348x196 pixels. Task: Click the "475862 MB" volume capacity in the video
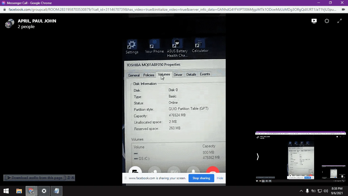coord(211,157)
